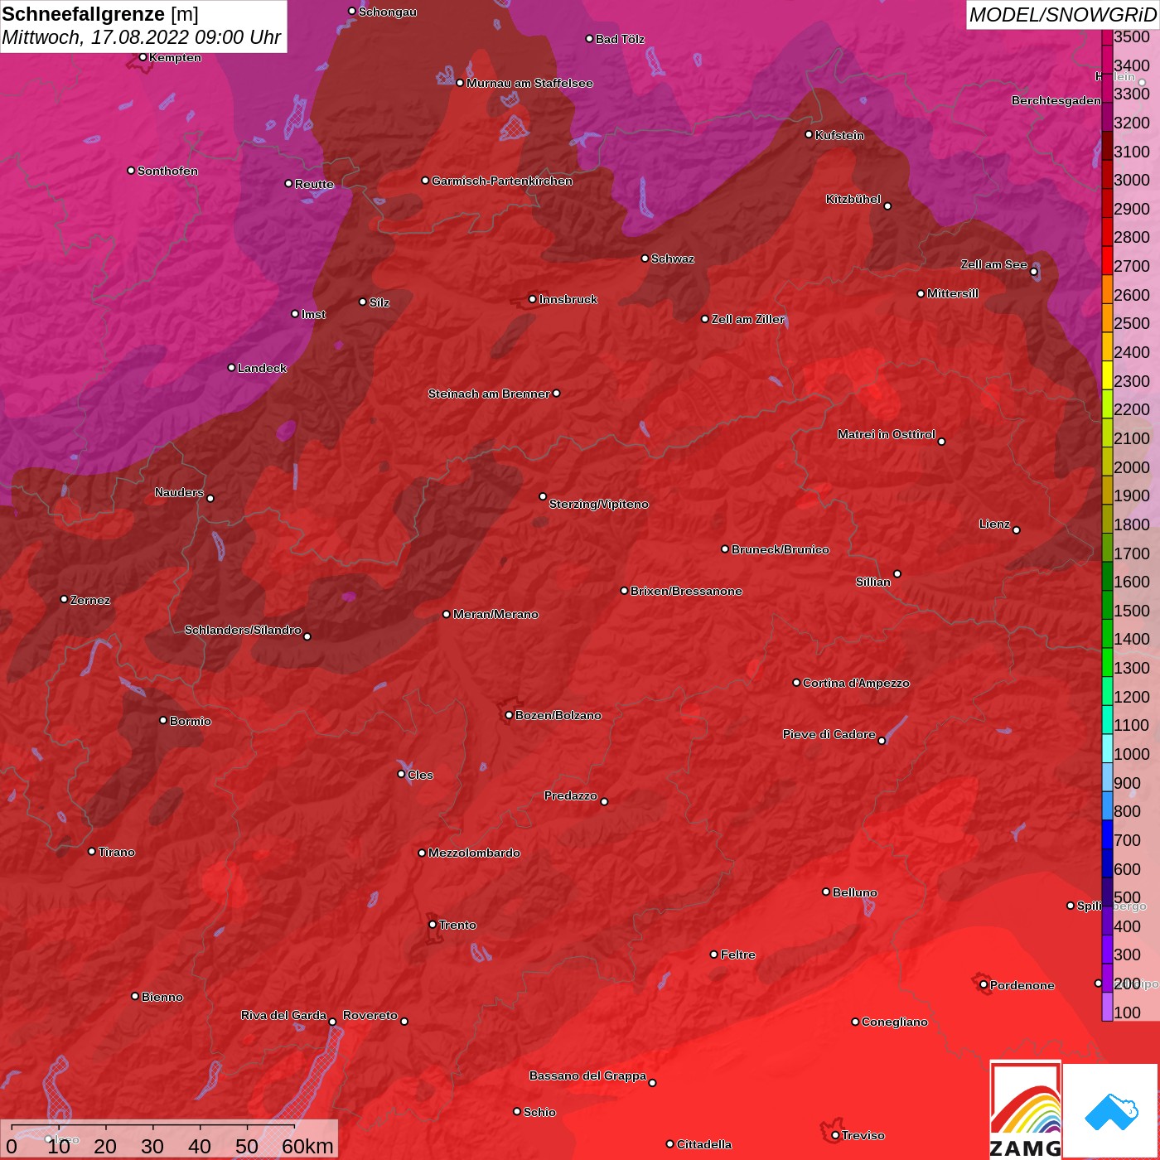The height and width of the screenshot is (1160, 1160).
Task: Click the Innsbruck city marker
Action: (x=533, y=299)
